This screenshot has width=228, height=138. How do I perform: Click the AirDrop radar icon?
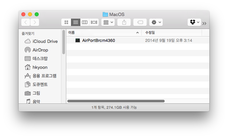[x=28, y=50]
